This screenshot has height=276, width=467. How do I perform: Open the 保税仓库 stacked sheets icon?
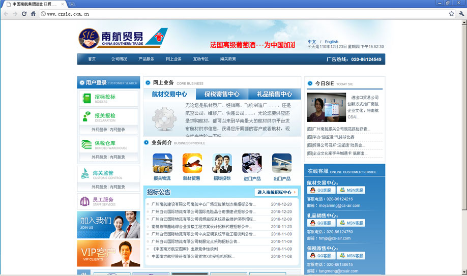pos(86,145)
